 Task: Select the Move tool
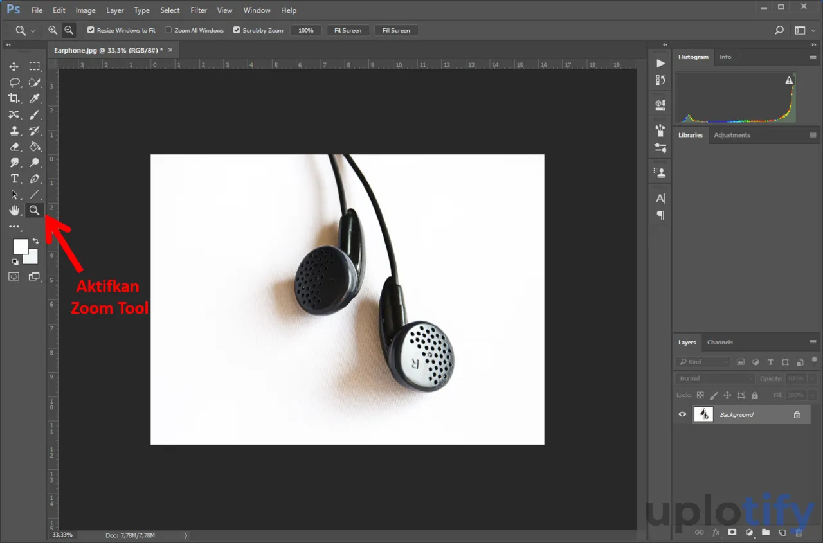pos(14,67)
